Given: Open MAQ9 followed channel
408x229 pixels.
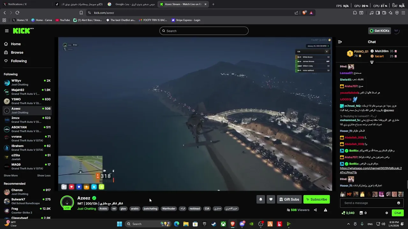Looking at the screenshot, I should (x=27, y=166).
